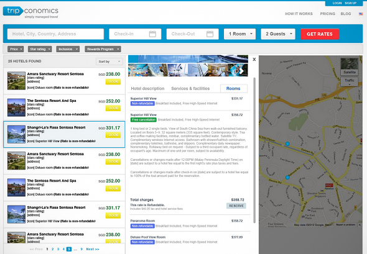Viewport: 367px width, 254px height.
Task: Book second Amara Sanctuary Resort listing
Action: point(113,161)
